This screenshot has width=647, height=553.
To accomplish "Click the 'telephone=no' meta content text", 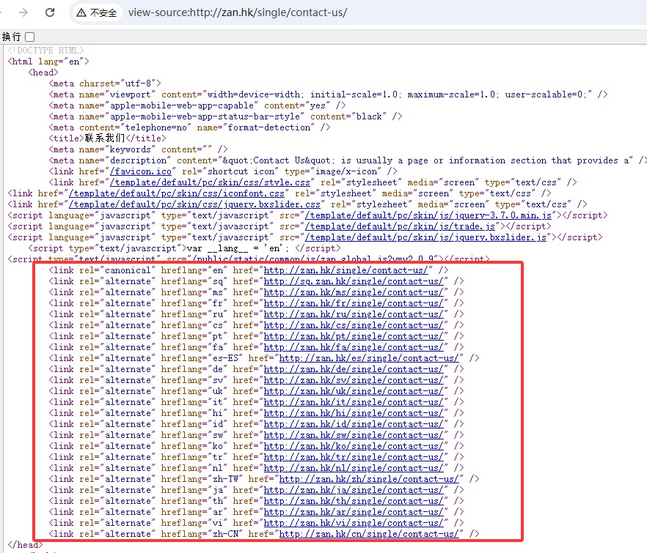I will click(x=158, y=127).
